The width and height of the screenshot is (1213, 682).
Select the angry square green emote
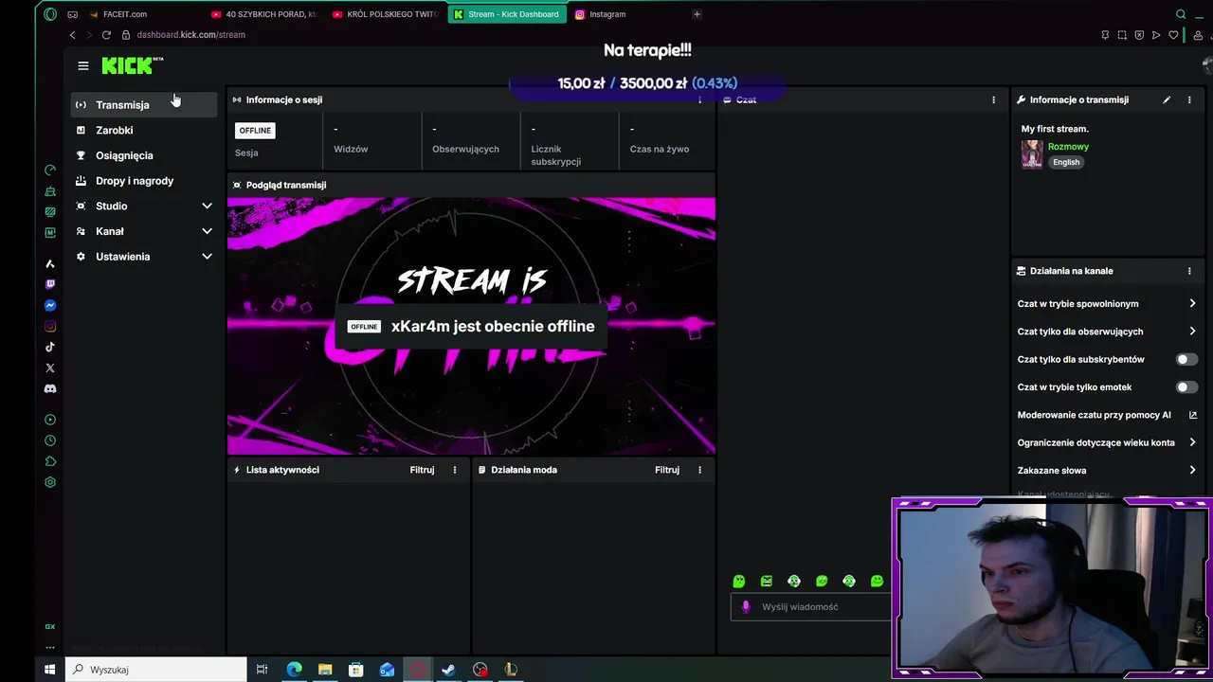[767, 581]
